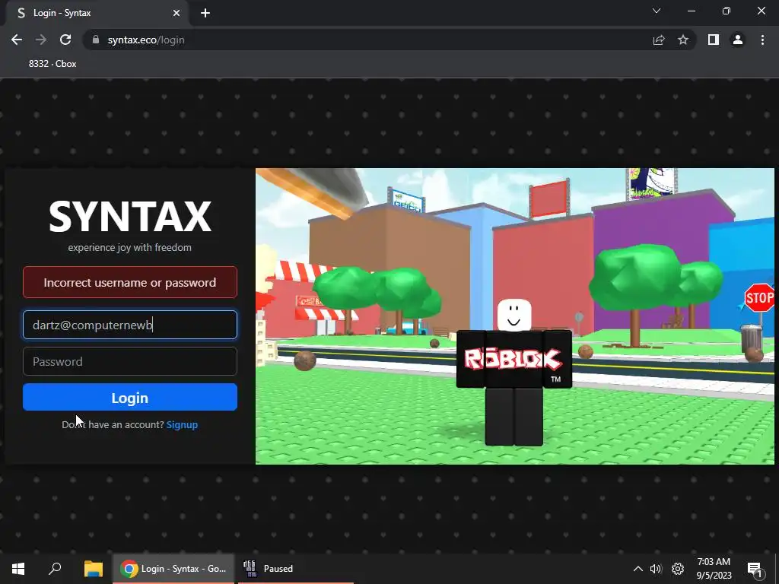Screen dimensions: 779x584
Task: Reload the syntax.eco page
Action: coord(65,40)
